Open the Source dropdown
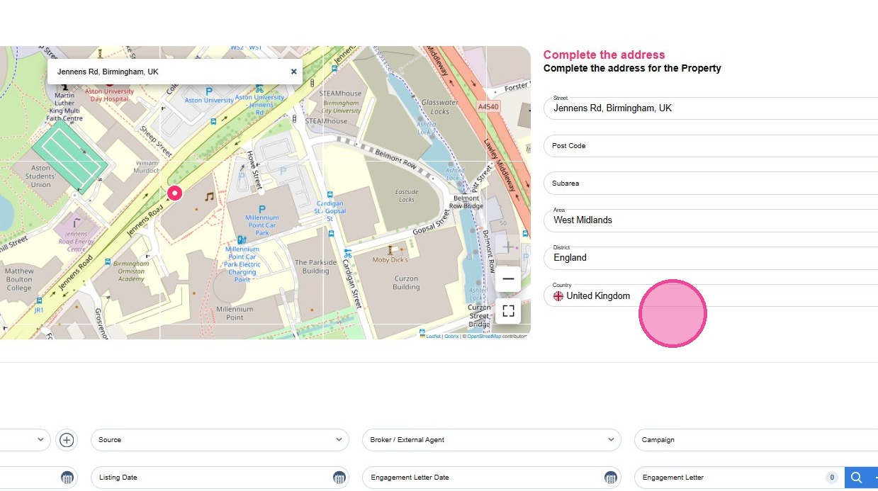878x491 pixels. coord(220,440)
